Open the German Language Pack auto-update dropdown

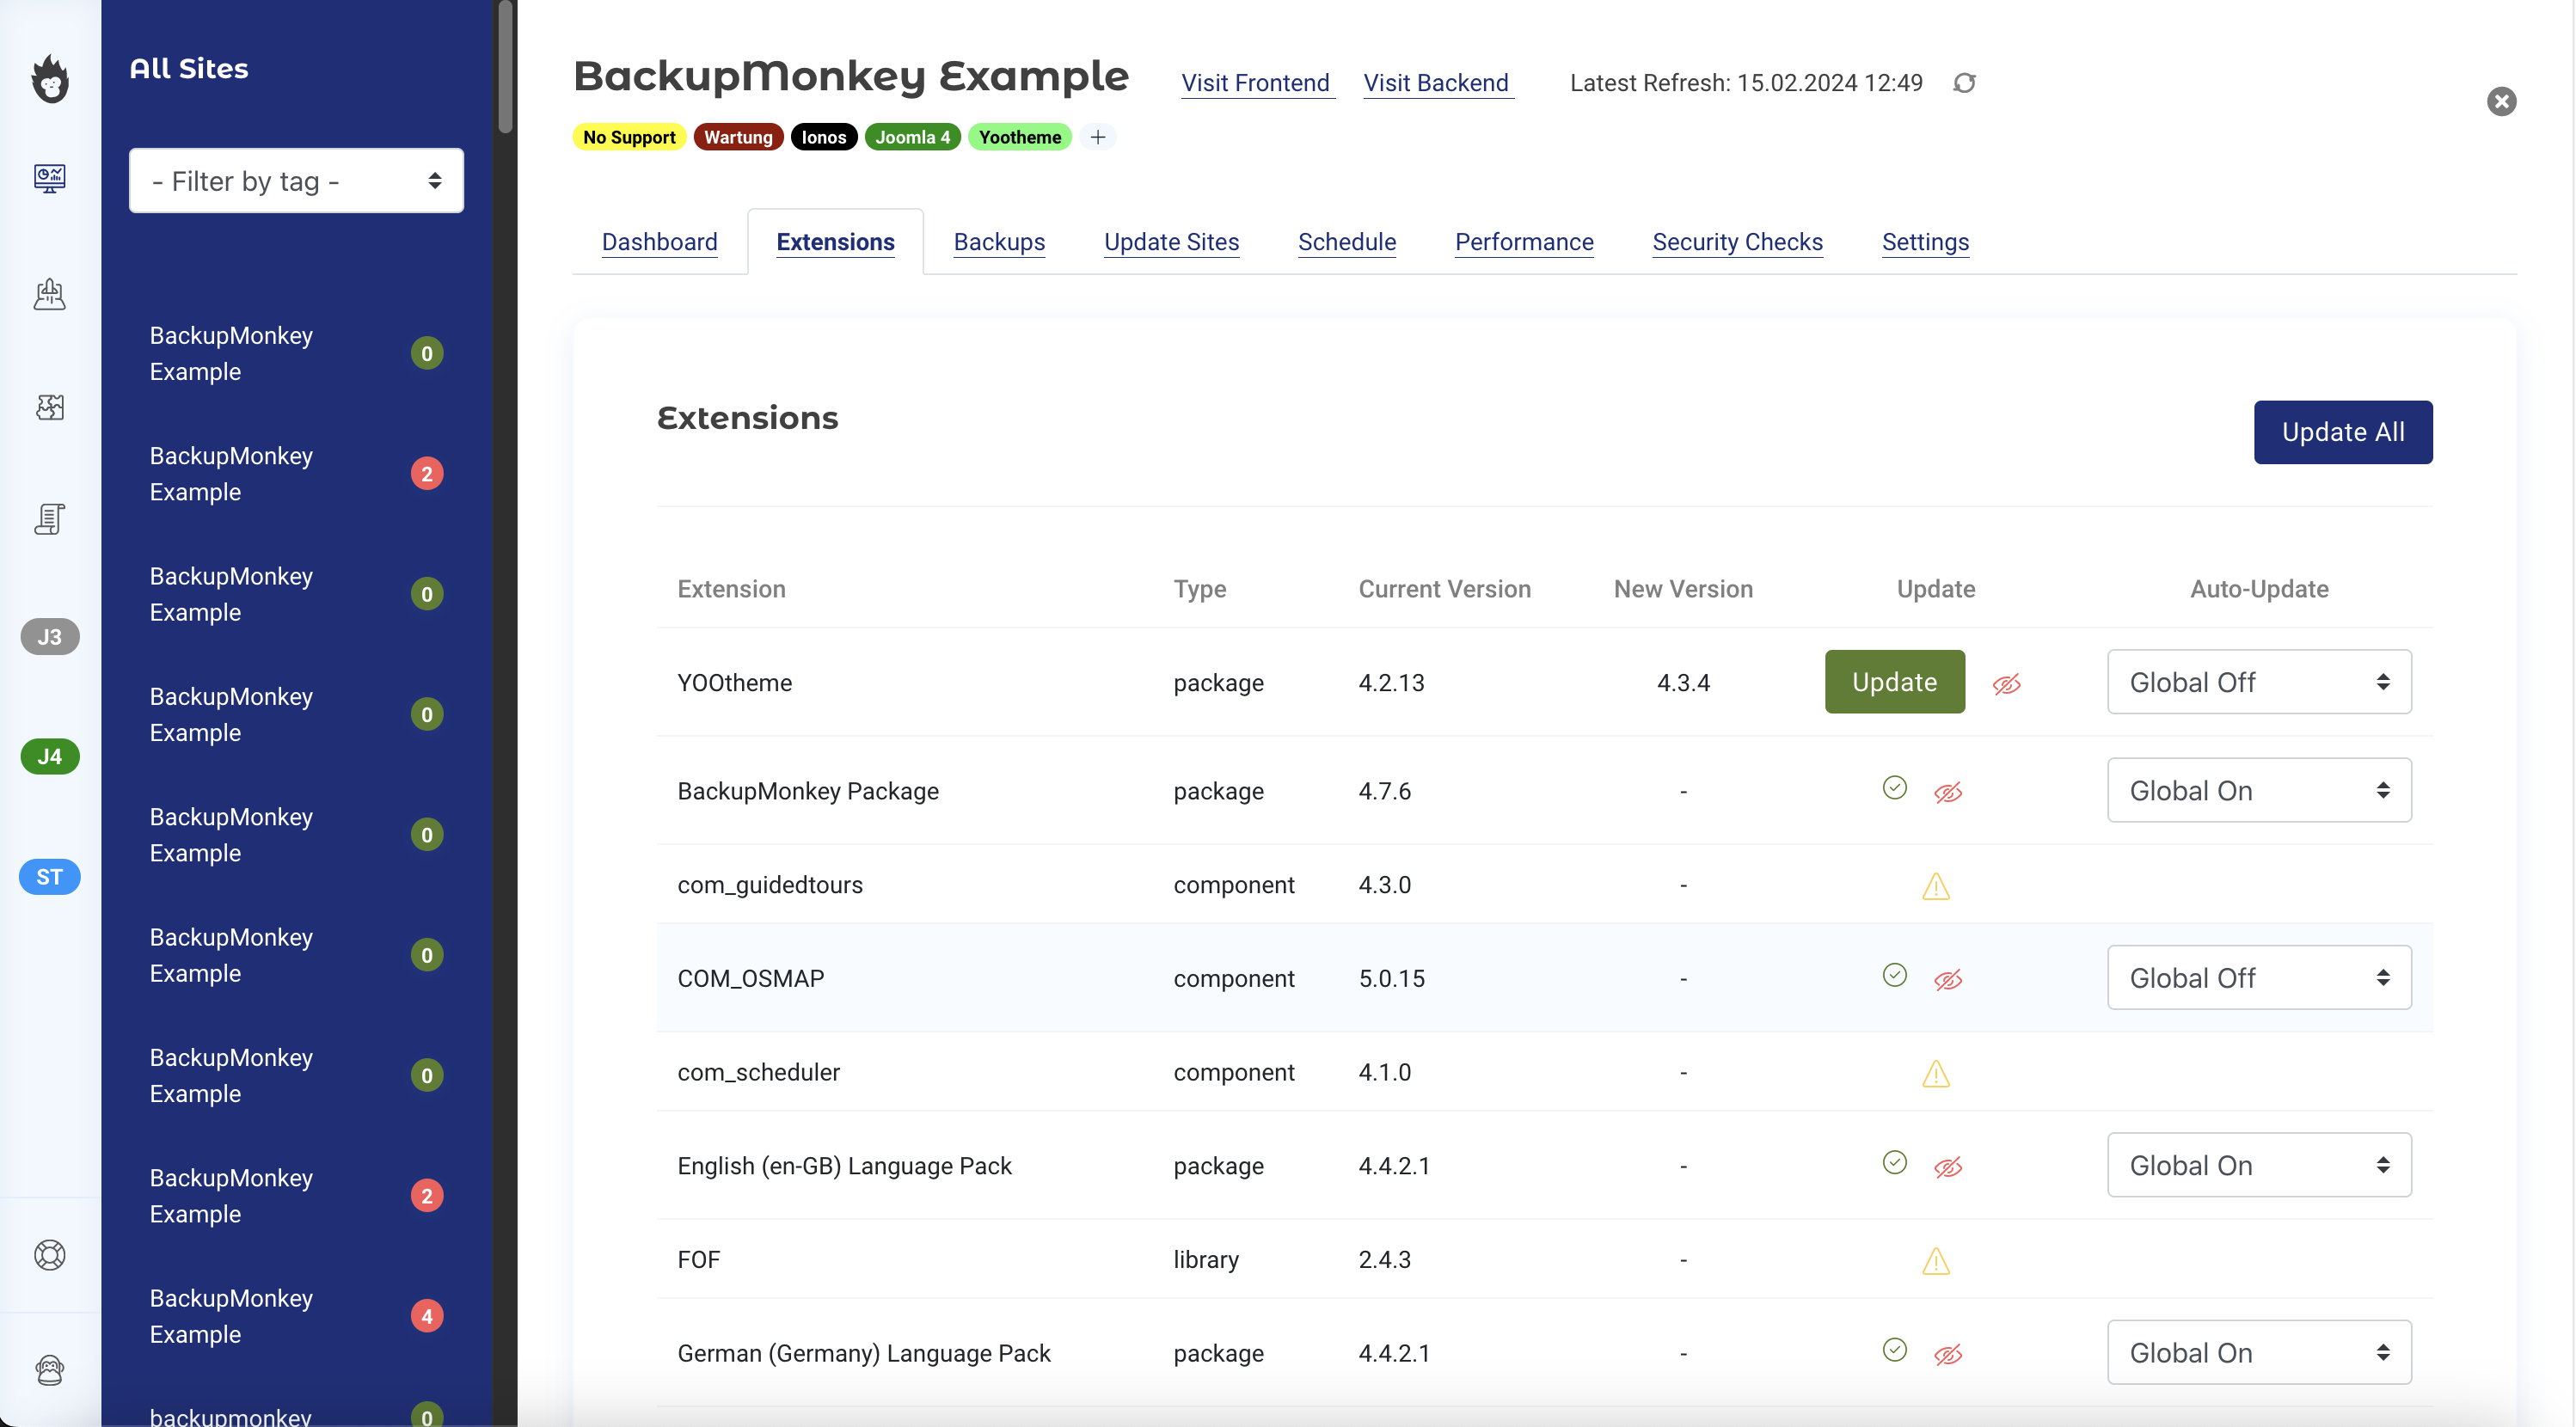[x=2259, y=1352]
